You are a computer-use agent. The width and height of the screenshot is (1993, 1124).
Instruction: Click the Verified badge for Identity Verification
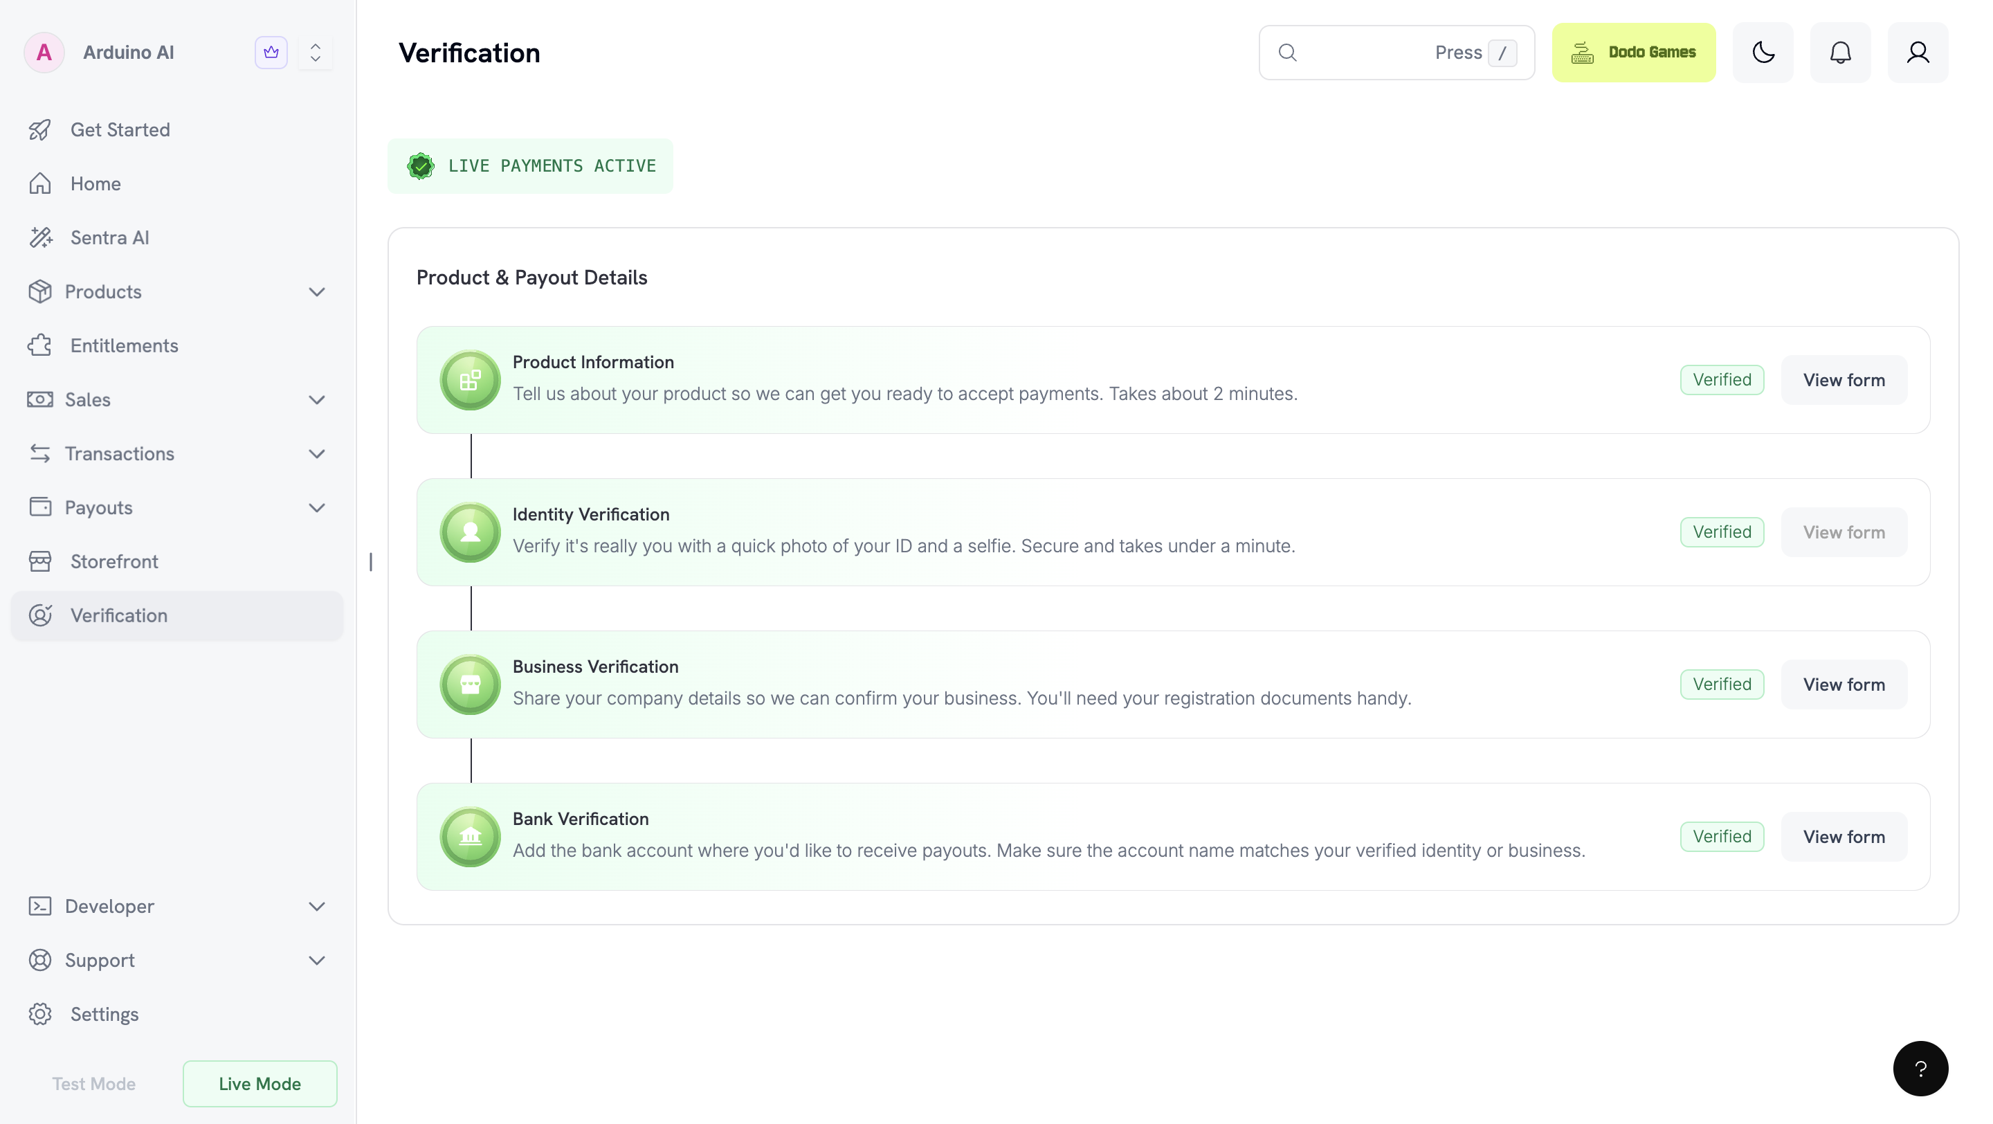[1722, 532]
